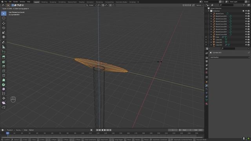The width and height of the screenshot is (251, 141).
Task: Click the outliner search field
Action: pos(226,5)
